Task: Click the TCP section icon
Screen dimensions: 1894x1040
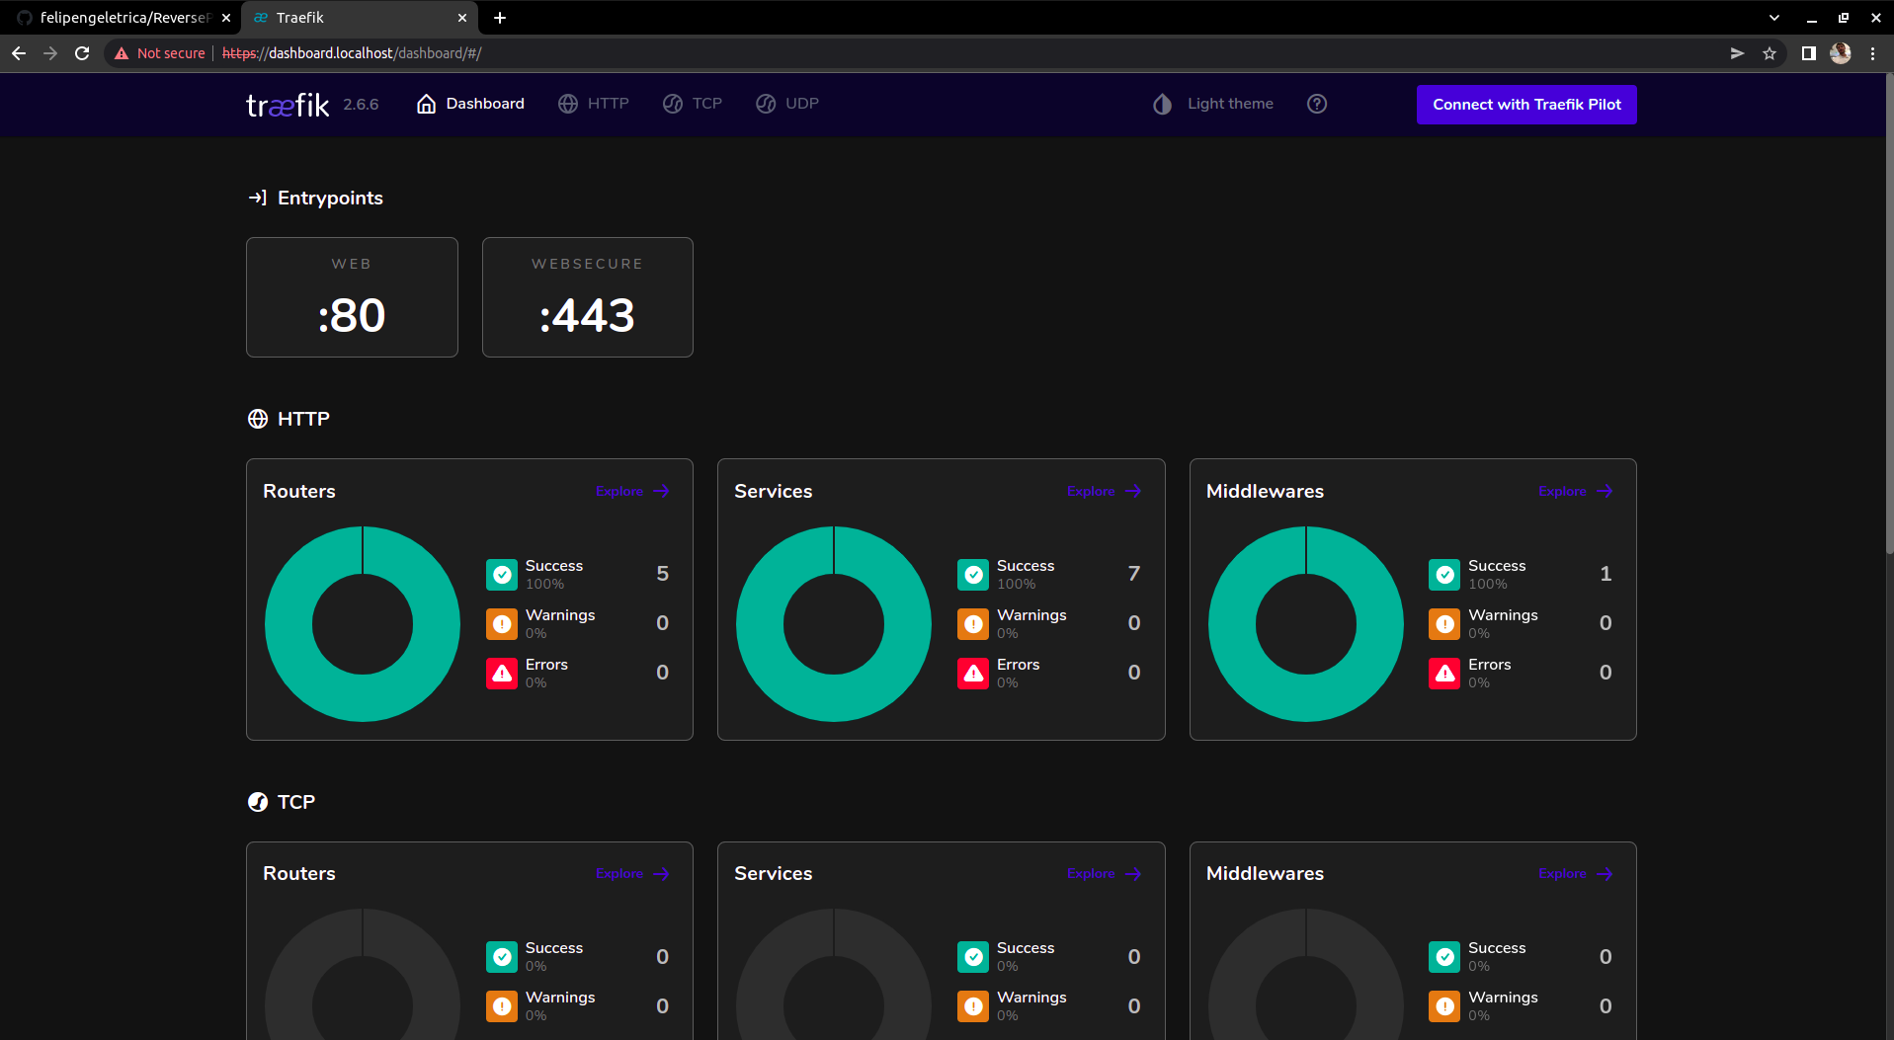Action: point(258,802)
